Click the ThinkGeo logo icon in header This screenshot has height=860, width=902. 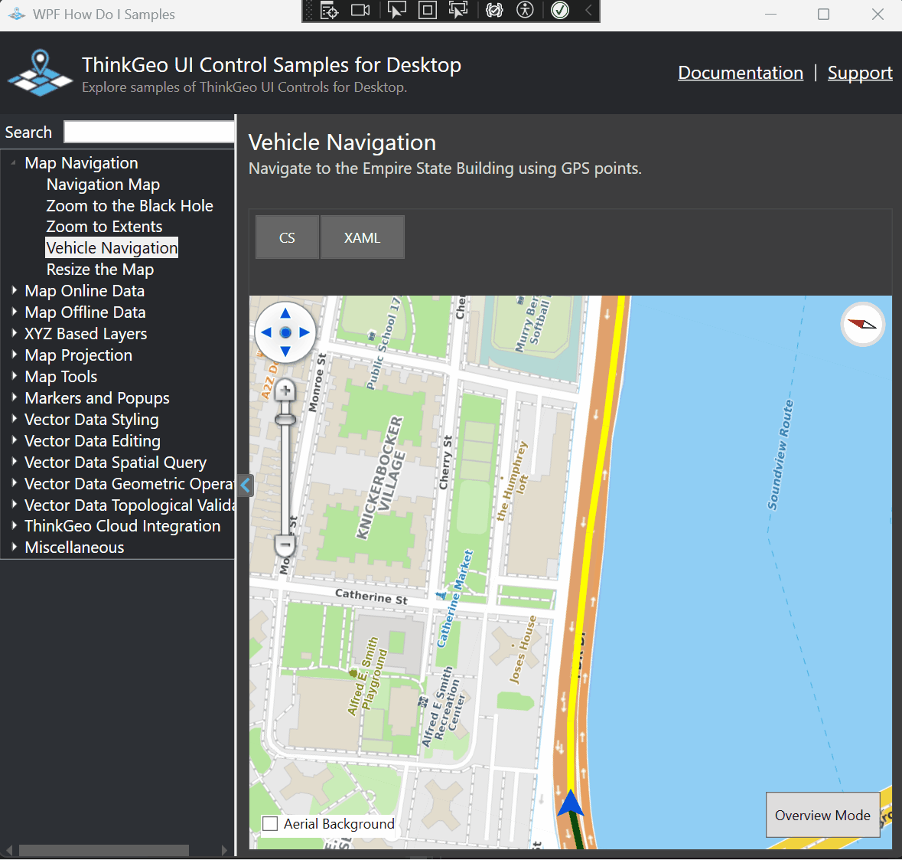coord(41,73)
